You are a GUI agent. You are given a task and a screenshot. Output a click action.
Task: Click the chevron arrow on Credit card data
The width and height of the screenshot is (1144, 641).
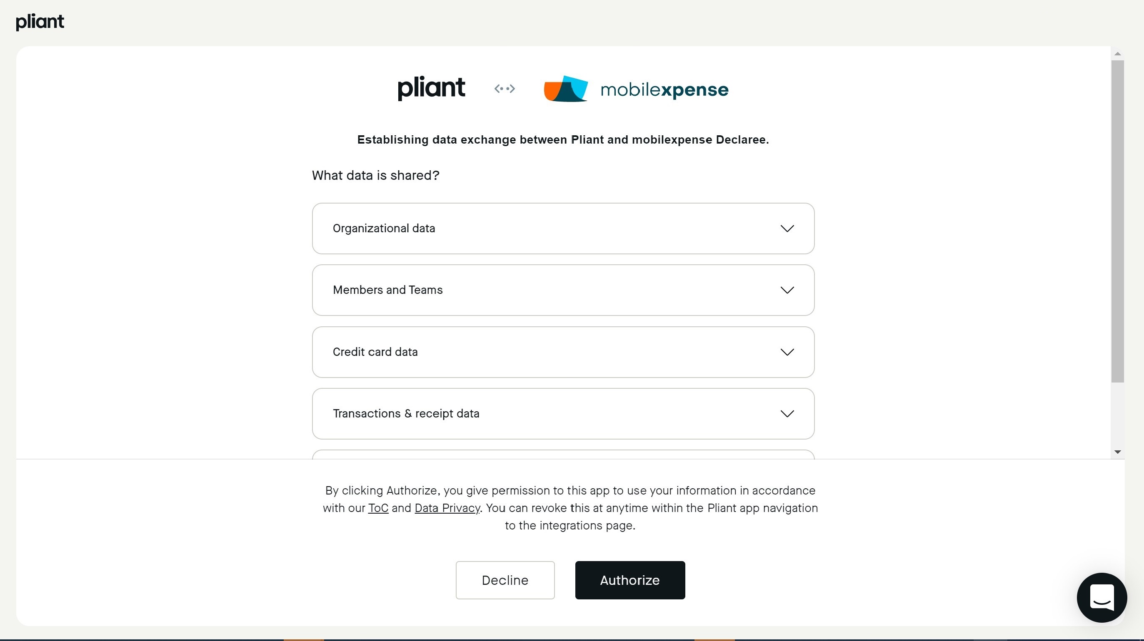pos(787,352)
